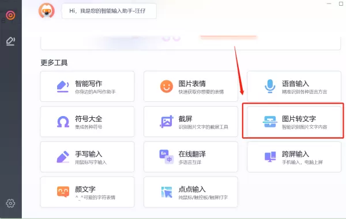Image resolution: width=346 pixels, height=219 pixels.
Task: Click the 智能写作 title text
Action: (x=88, y=83)
